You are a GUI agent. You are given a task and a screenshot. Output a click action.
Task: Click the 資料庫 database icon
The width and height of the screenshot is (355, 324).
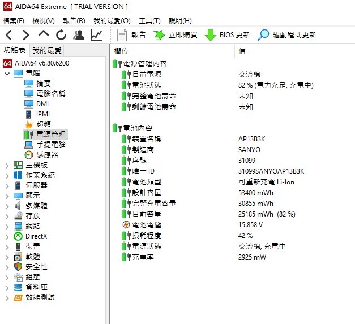coord(18,287)
